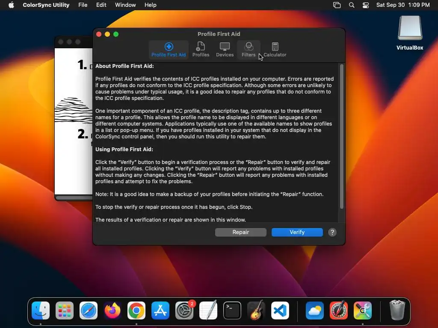Click the Repair button
The height and width of the screenshot is (328, 438).
(240, 232)
